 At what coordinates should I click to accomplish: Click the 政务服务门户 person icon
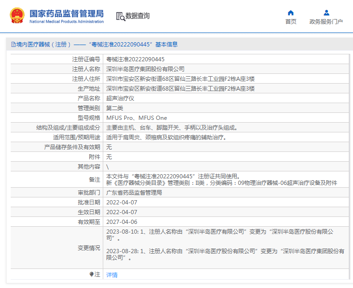326,13
